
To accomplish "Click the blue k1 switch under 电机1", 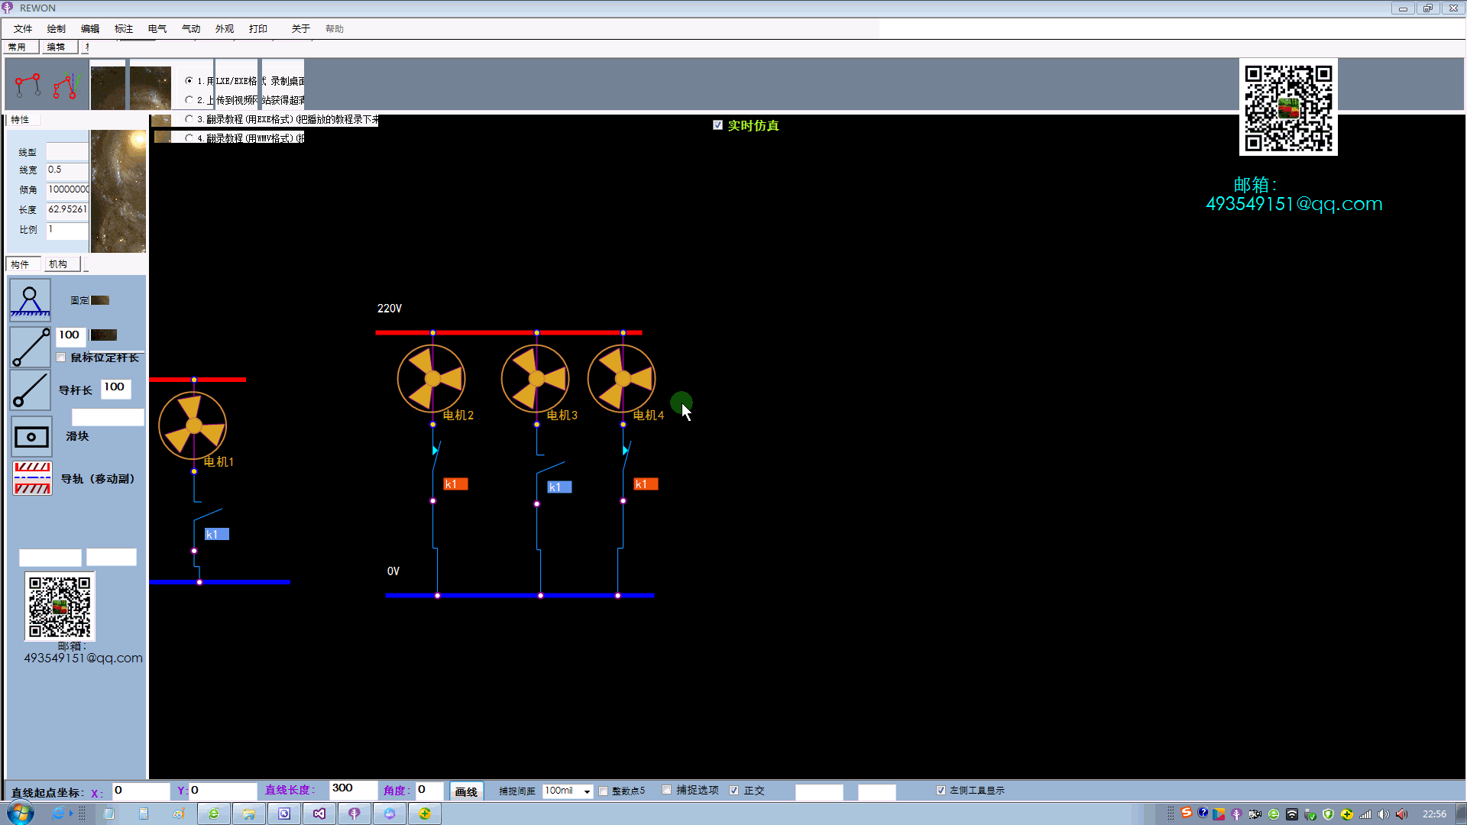I will pyautogui.click(x=217, y=535).
